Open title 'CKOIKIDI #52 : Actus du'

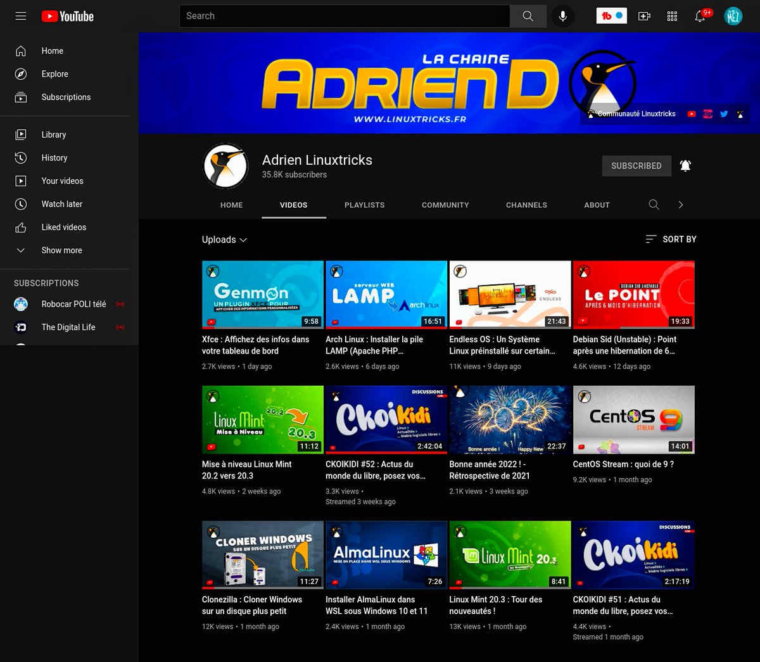click(376, 470)
